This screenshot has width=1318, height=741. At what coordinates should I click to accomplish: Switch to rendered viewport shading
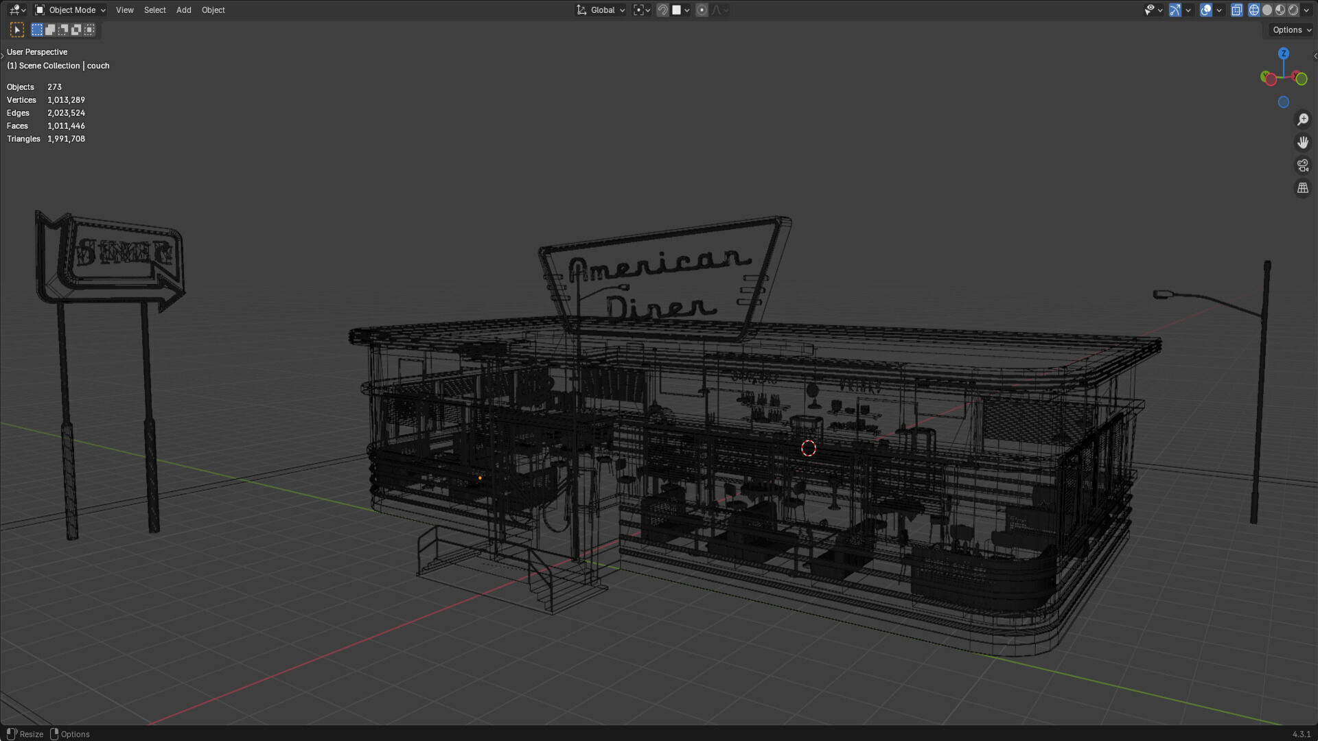point(1293,10)
